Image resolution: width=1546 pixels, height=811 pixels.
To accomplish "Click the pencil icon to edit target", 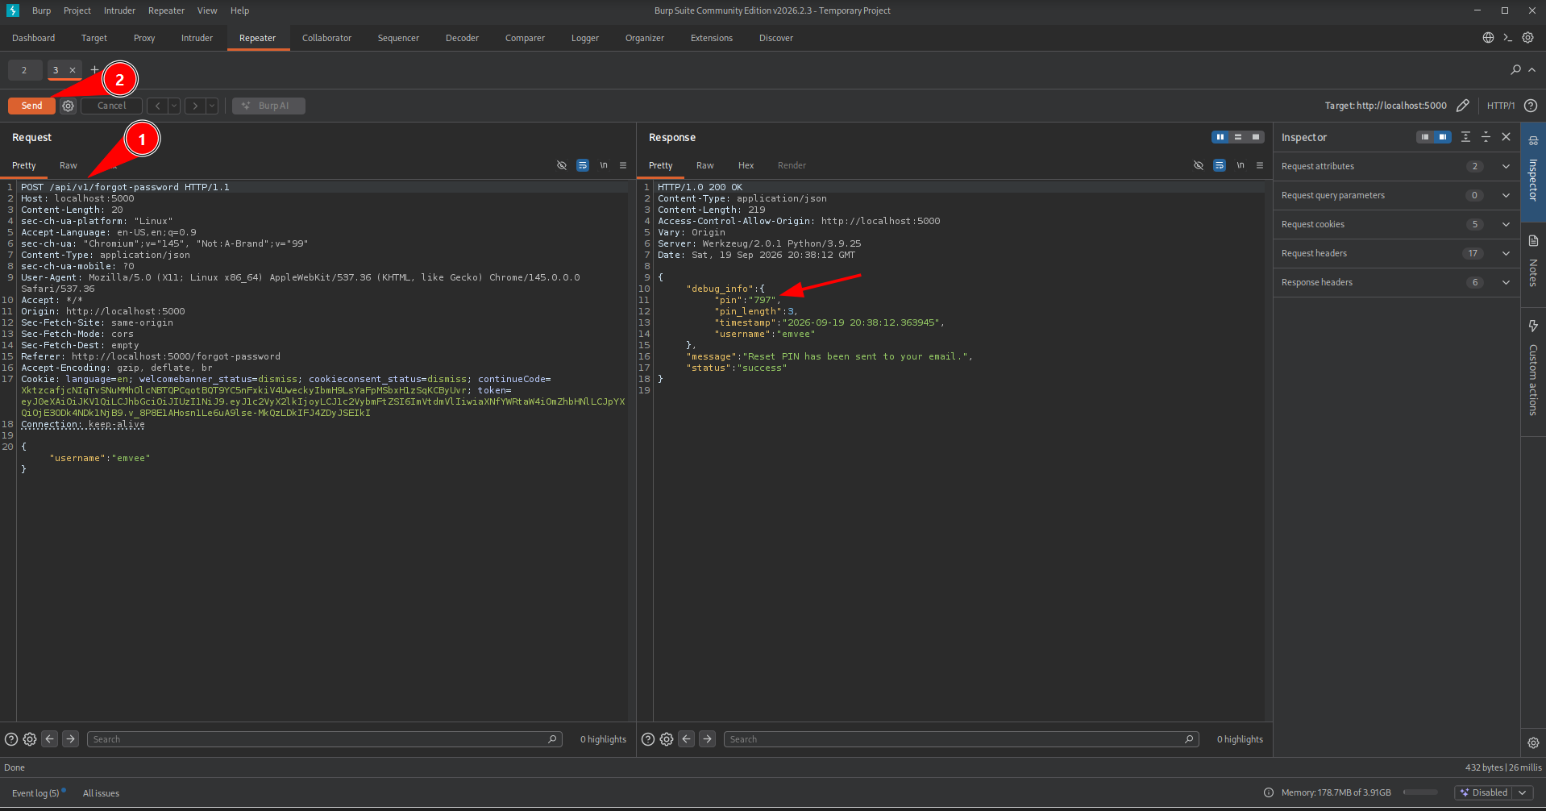I will coord(1463,106).
